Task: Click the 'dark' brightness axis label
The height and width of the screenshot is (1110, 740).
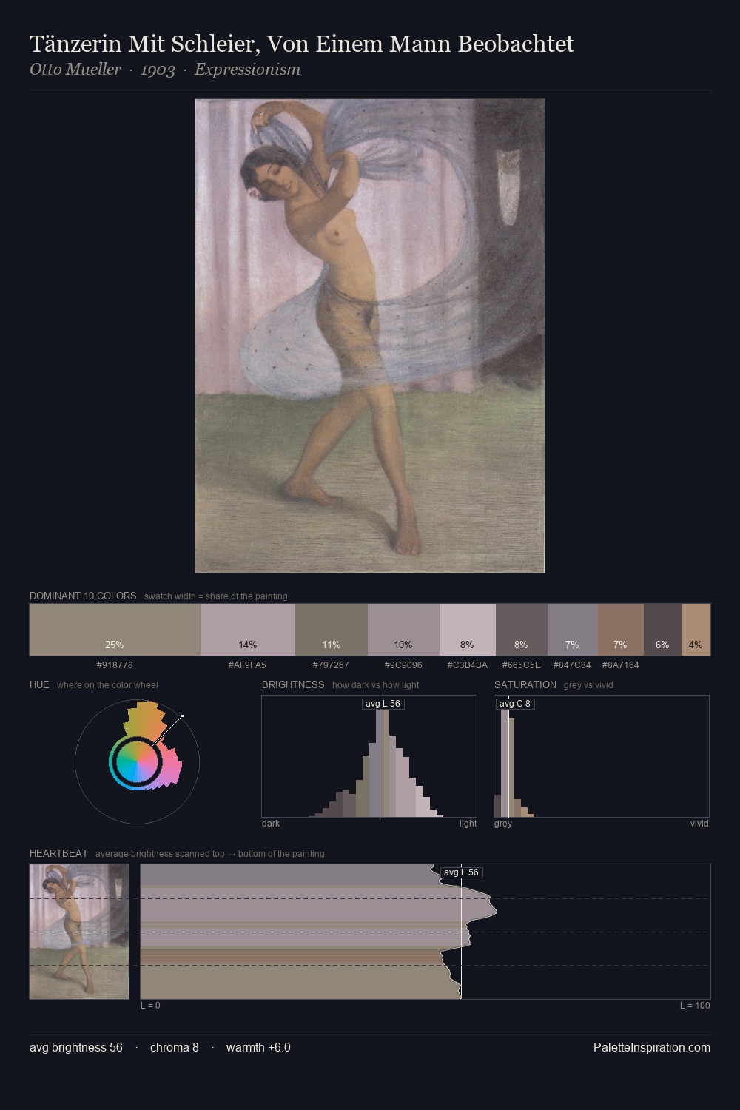Action: [271, 824]
